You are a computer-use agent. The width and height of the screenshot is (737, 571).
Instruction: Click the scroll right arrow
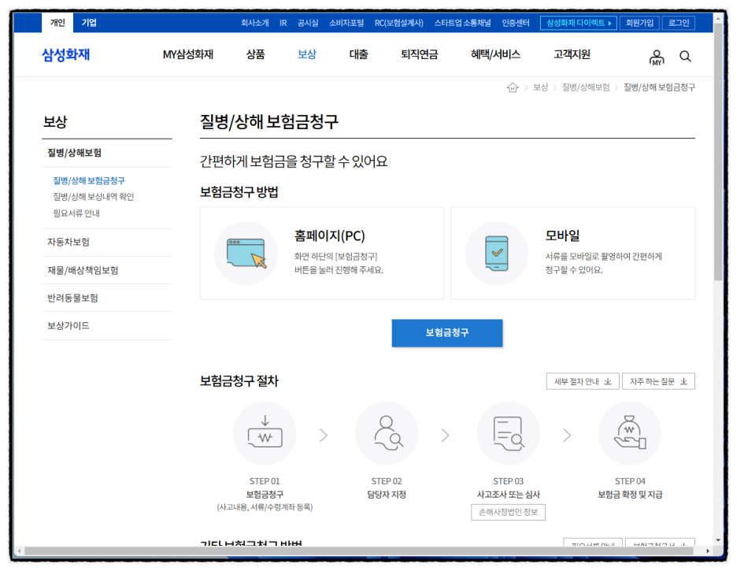point(708,551)
